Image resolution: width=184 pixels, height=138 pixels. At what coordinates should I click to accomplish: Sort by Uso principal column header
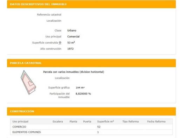tap(20, 122)
